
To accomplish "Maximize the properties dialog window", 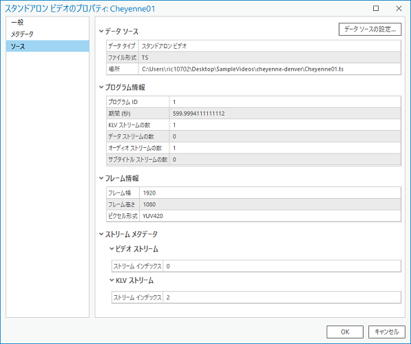I will point(376,8).
